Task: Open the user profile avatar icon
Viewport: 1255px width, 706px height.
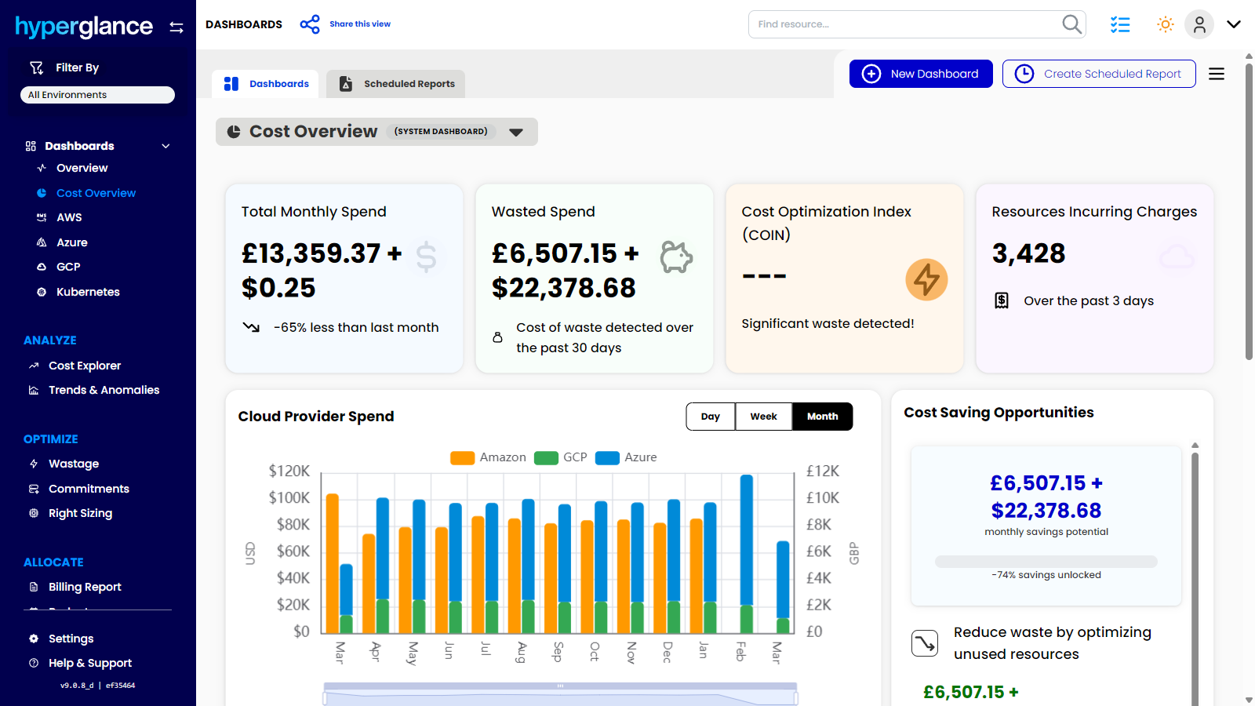Action: tap(1199, 24)
